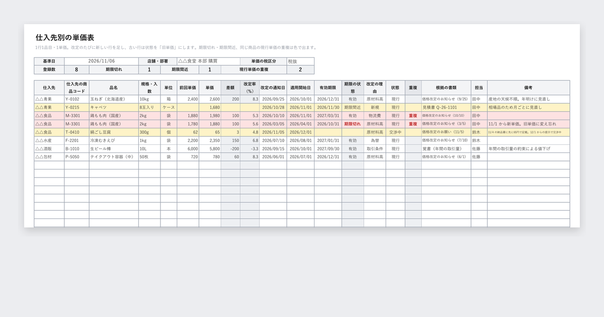
Task: Click the 規格・入数 column header
Action: (x=149, y=88)
